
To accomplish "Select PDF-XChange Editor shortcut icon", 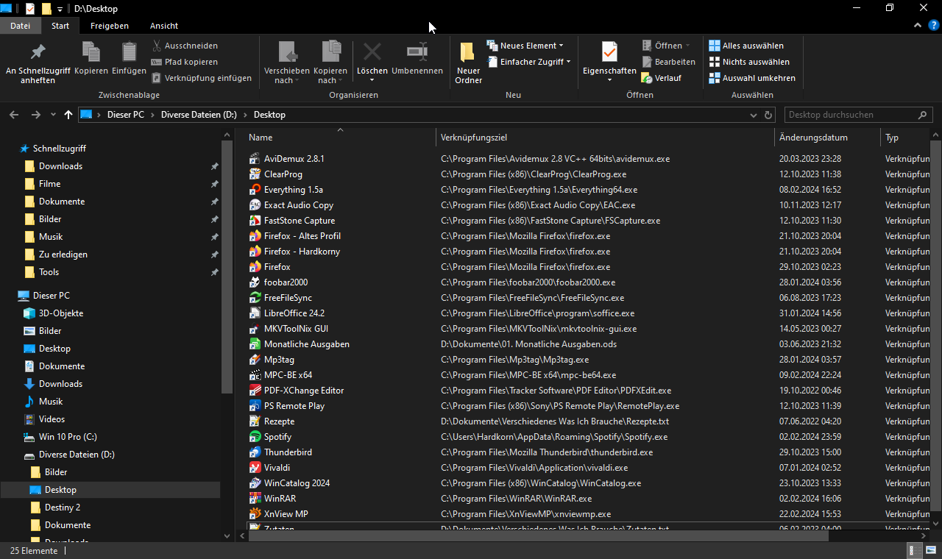I will coord(255,391).
